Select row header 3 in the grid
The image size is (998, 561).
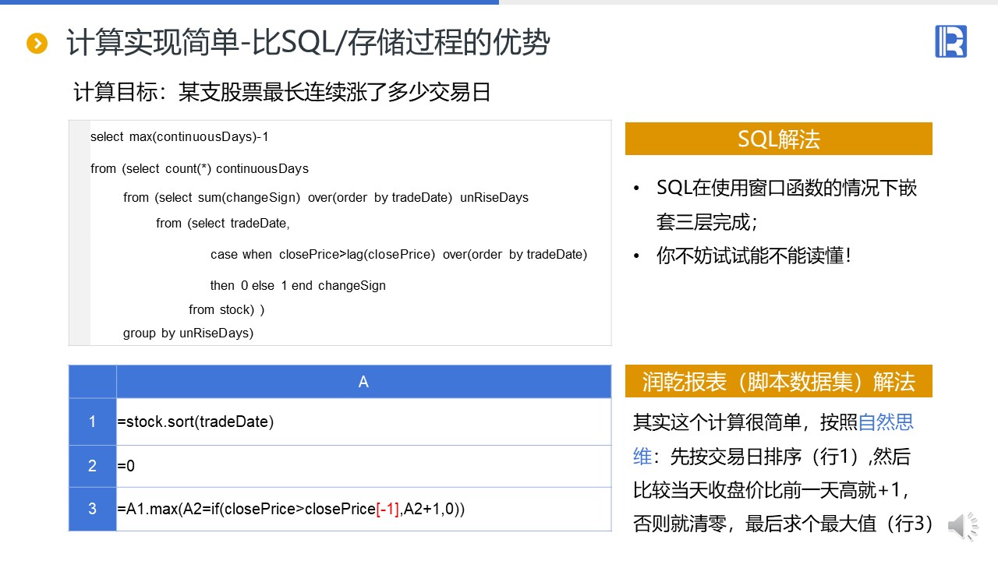pos(92,509)
